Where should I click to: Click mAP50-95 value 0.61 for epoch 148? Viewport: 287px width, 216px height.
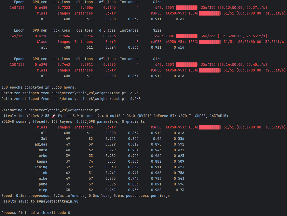pos(180,19)
